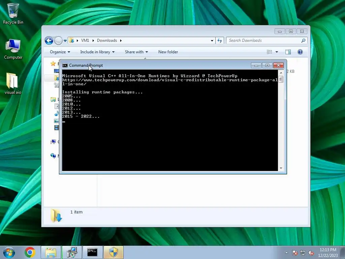Expand the arrow after the Downloads breadcrumb

pos(121,40)
